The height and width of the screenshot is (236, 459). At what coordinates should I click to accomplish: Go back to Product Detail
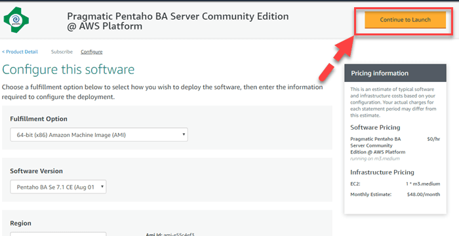(20, 52)
